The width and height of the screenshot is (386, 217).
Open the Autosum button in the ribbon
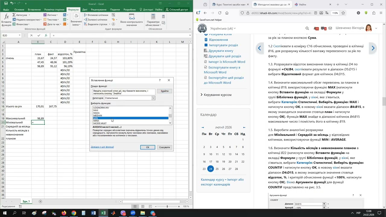click(x=21, y=15)
